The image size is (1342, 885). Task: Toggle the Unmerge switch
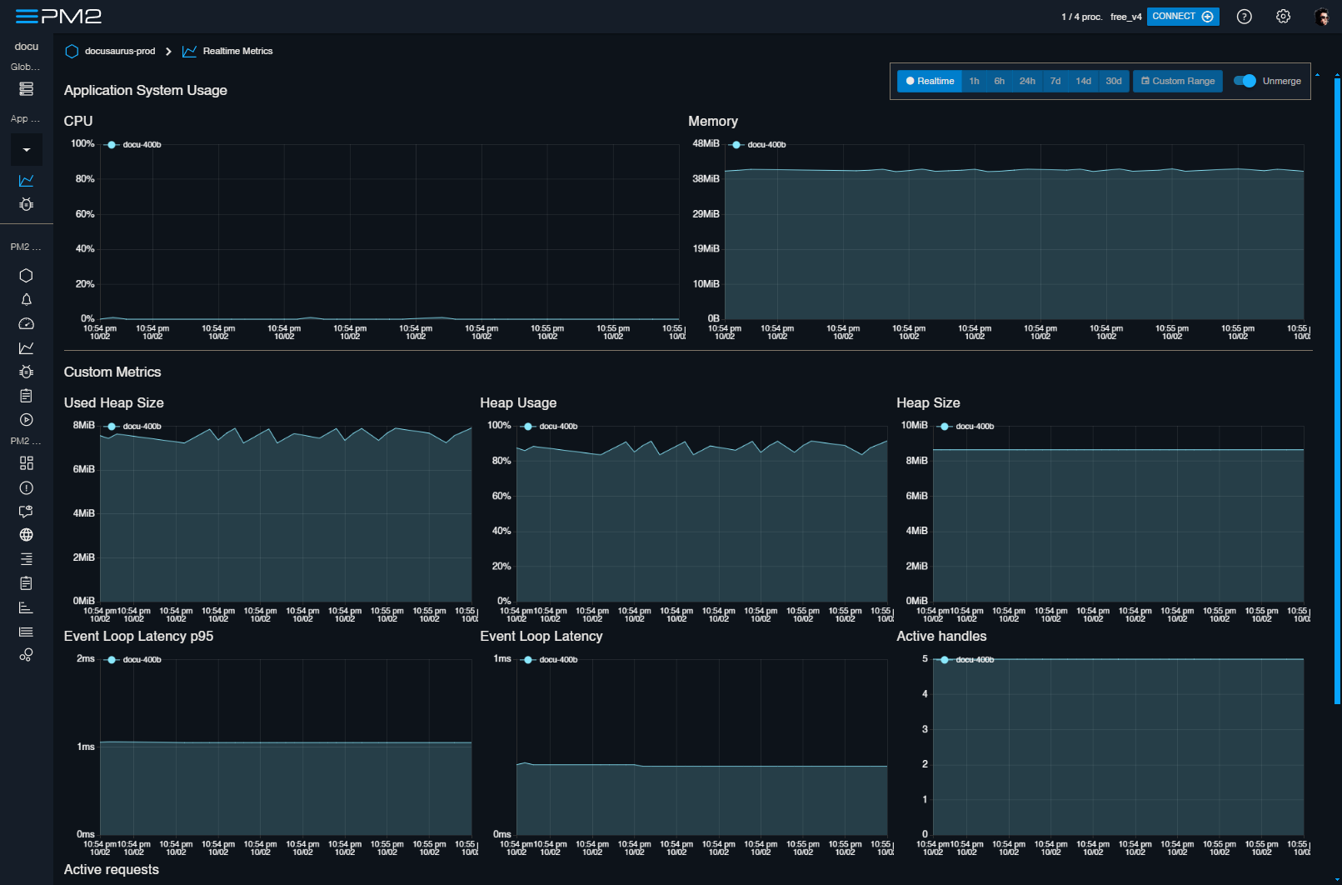pos(1245,81)
